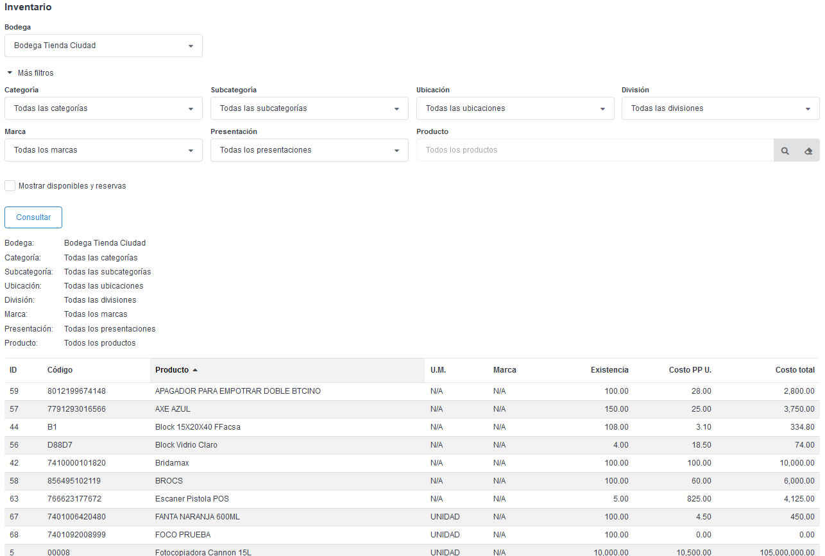Click the Escaner Pistola POS row
The image size is (825, 556).
(x=192, y=499)
